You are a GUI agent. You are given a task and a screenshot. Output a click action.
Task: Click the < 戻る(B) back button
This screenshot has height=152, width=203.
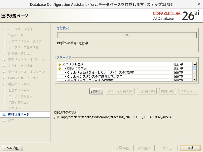point(123,148)
